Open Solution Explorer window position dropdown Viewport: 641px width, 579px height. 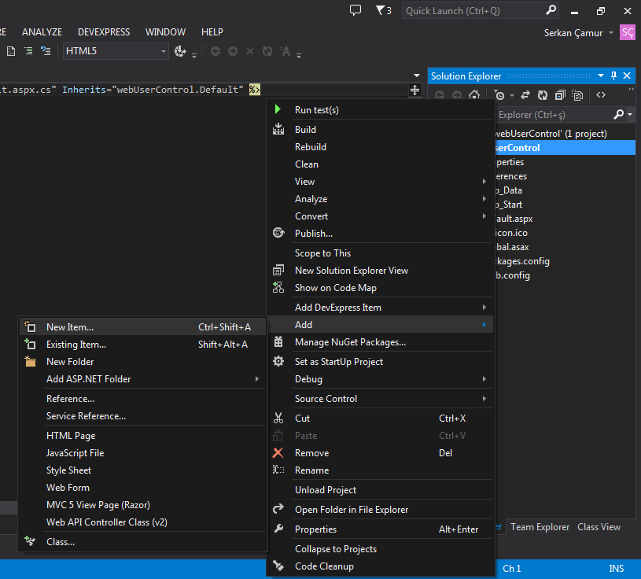[x=601, y=76]
